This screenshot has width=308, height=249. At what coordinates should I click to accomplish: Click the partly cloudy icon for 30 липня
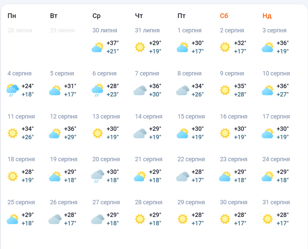point(98,47)
